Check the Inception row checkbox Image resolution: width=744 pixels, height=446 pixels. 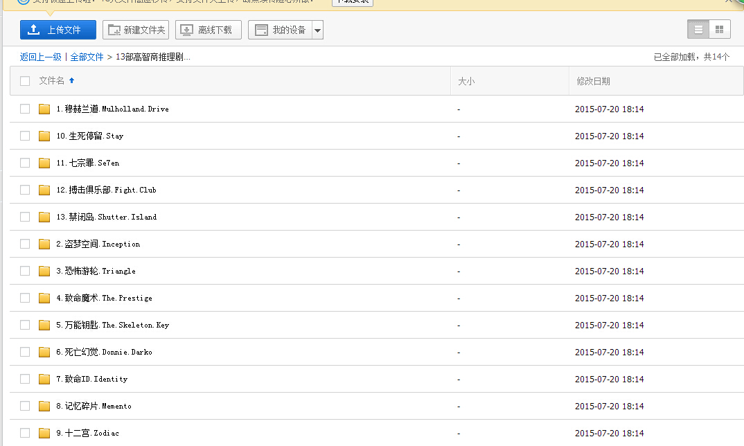point(25,244)
